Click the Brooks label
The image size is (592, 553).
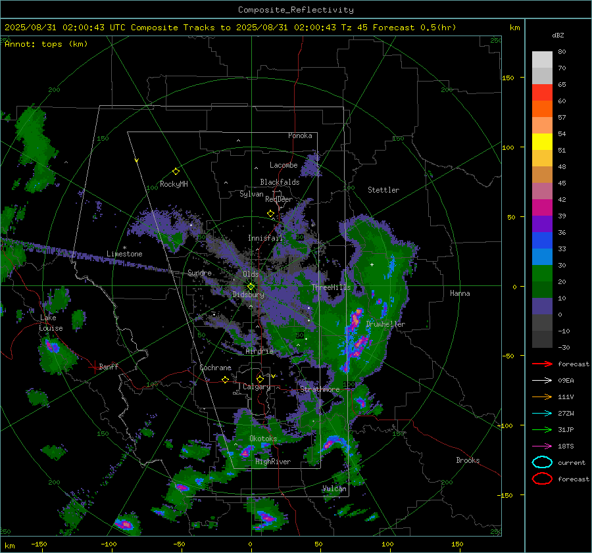point(468,460)
